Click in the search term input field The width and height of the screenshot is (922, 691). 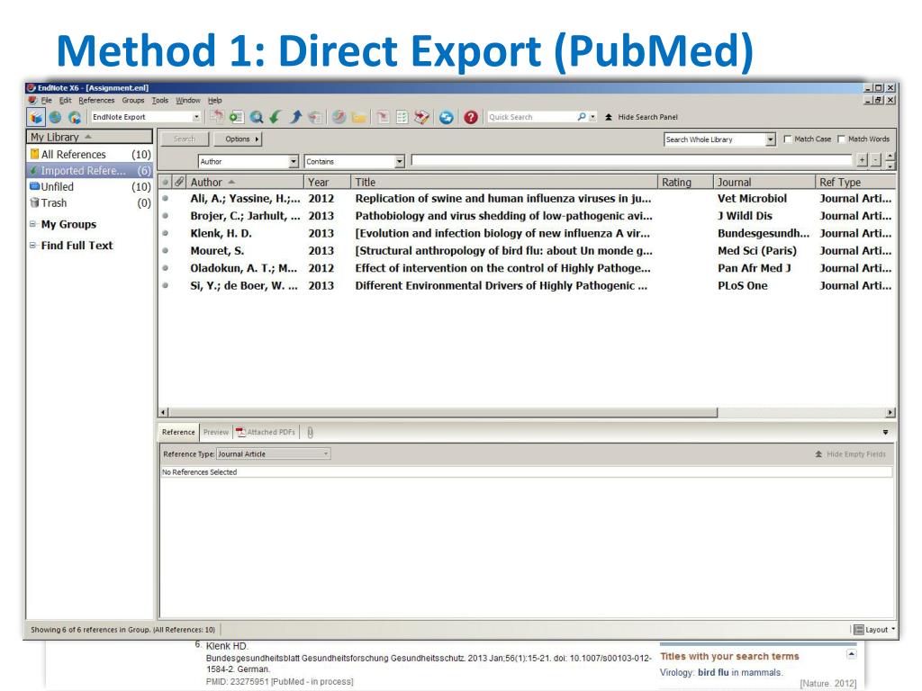[x=631, y=160]
